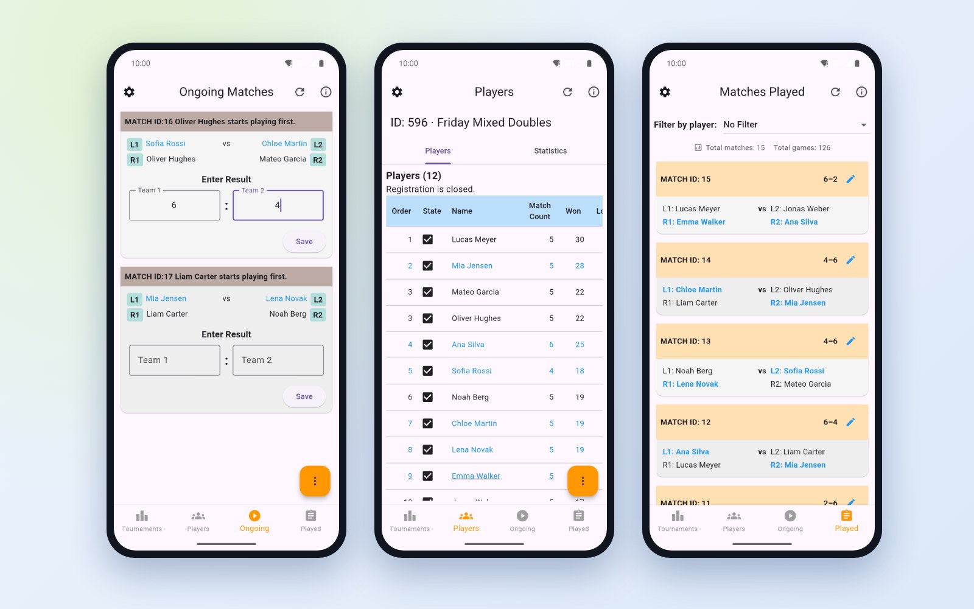Uncheck state checkbox for Ana Silva
Image resolution: width=974 pixels, height=609 pixels.
coord(428,344)
